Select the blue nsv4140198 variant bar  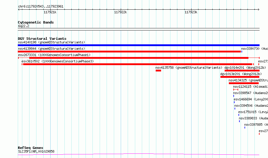pos(139,45)
